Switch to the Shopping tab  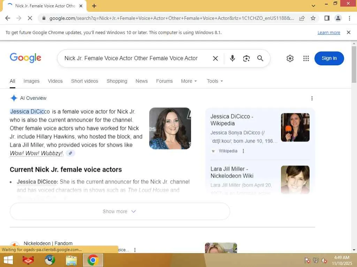click(117, 81)
